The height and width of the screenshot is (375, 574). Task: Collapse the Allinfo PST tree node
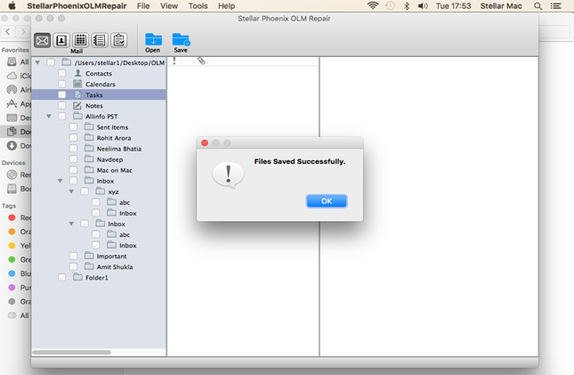point(50,117)
